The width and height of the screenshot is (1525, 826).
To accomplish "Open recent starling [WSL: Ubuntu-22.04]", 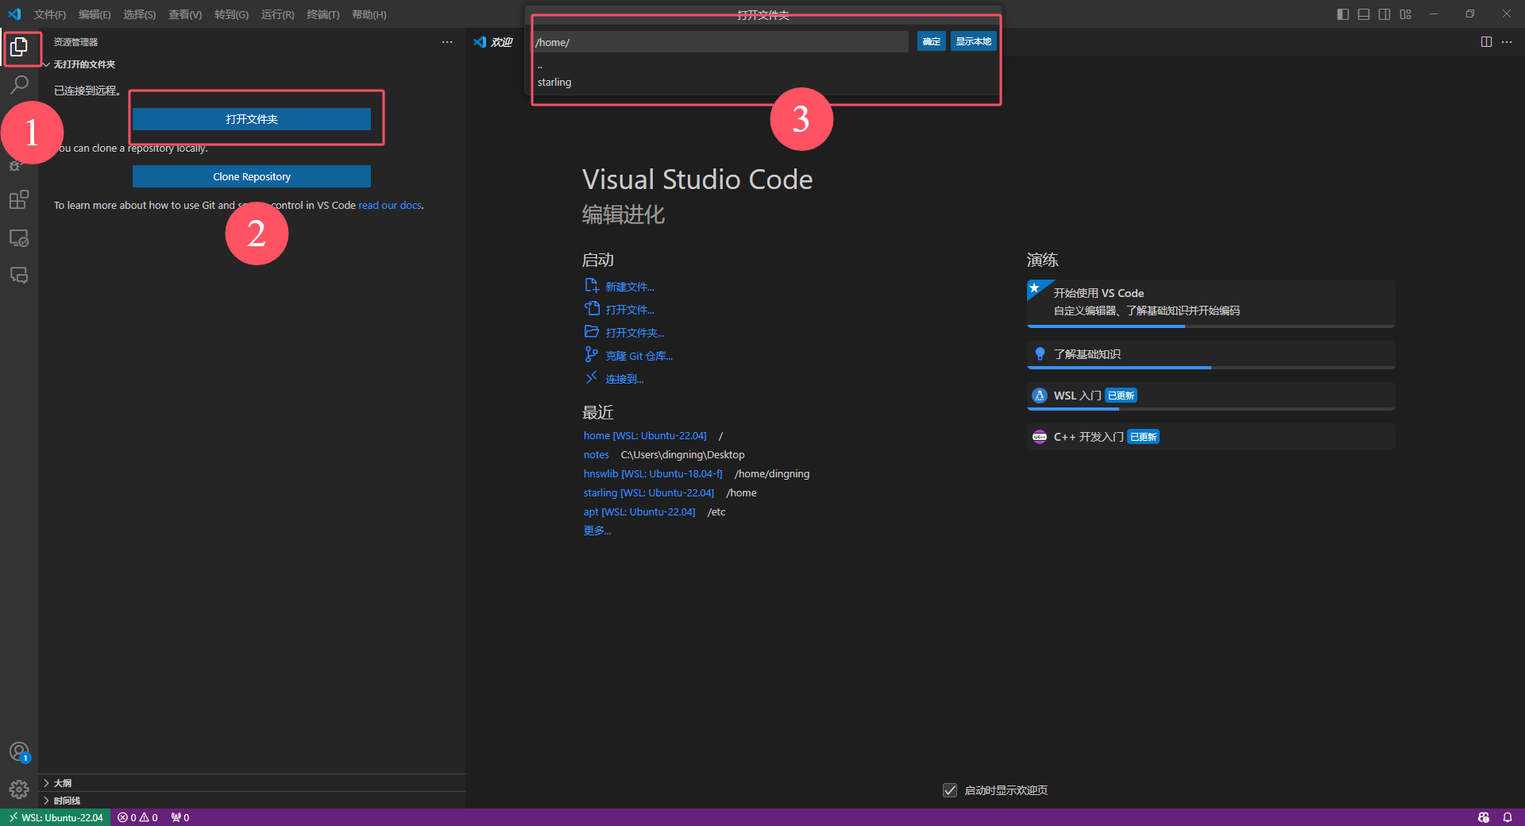I will [x=649, y=492].
